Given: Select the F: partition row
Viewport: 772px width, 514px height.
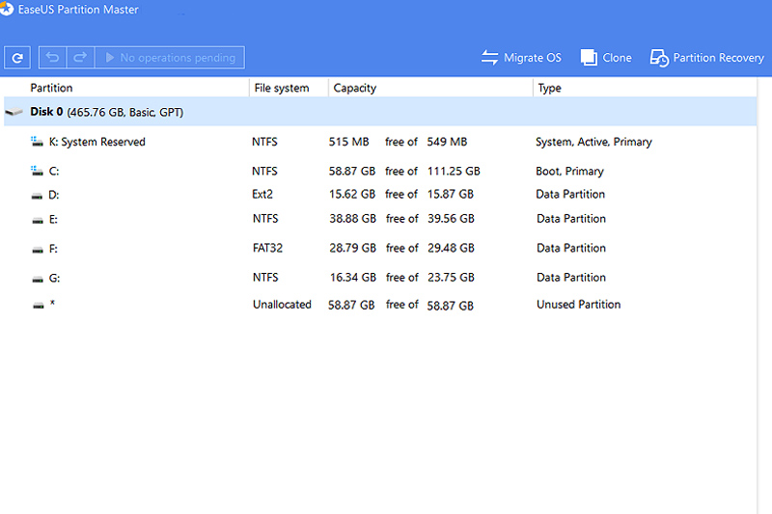Looking at the screenshot, I should click(380, 249).
